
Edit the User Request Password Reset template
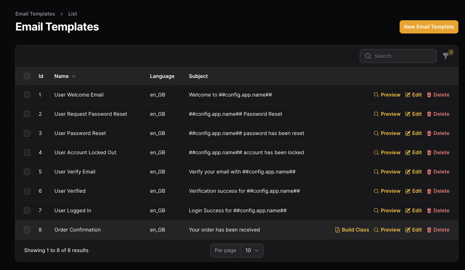[414, 114]
